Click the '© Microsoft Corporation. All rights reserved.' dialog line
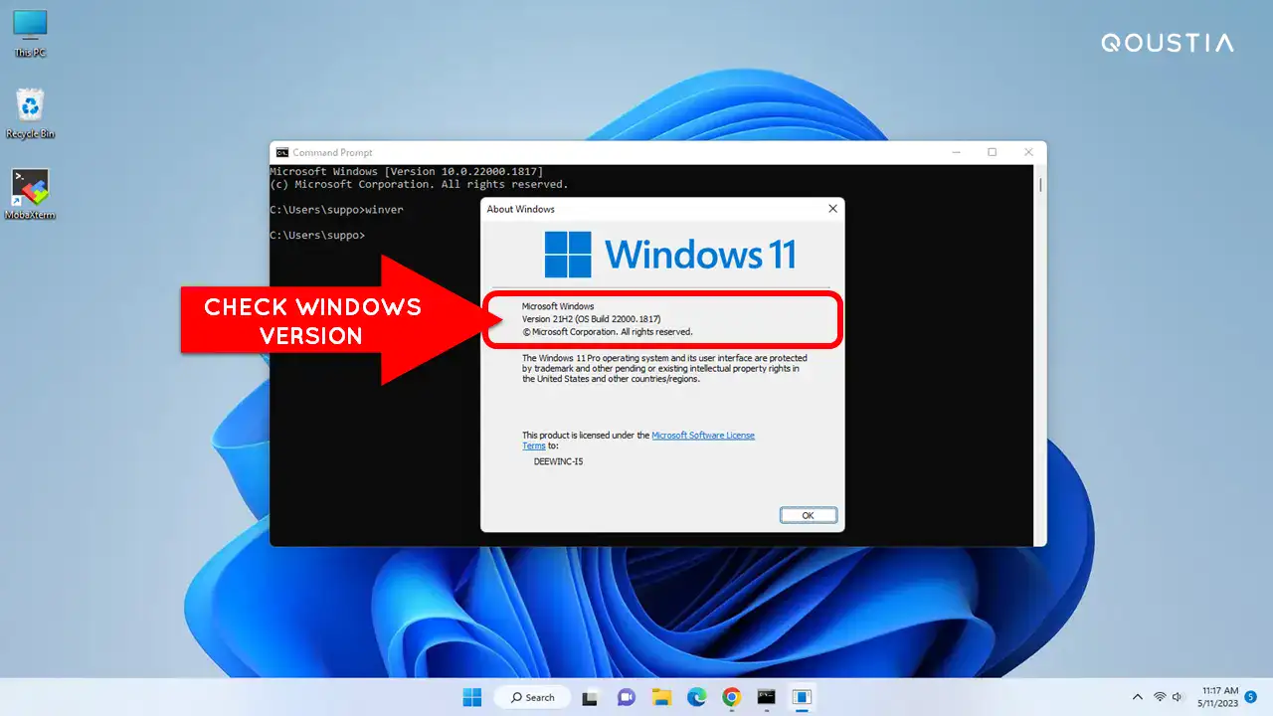 click(x=608, y=332)
